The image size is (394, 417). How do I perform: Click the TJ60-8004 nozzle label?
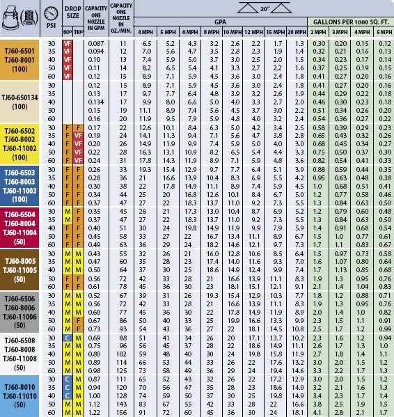[x=19, y=223]
